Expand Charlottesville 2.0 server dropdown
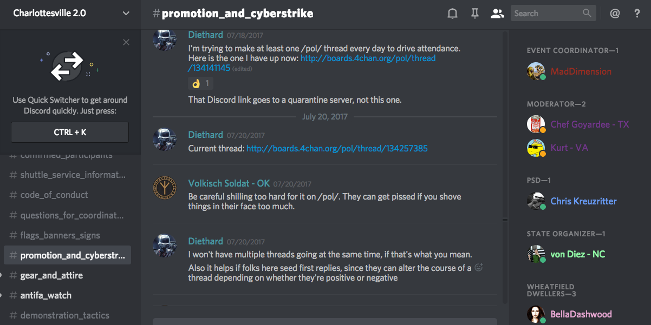 pos(126,14)
